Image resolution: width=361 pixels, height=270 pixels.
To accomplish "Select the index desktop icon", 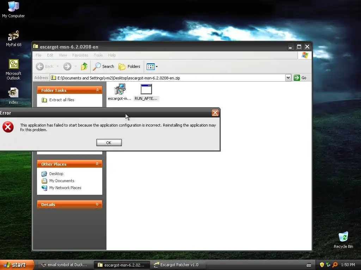I will (13, 96).
